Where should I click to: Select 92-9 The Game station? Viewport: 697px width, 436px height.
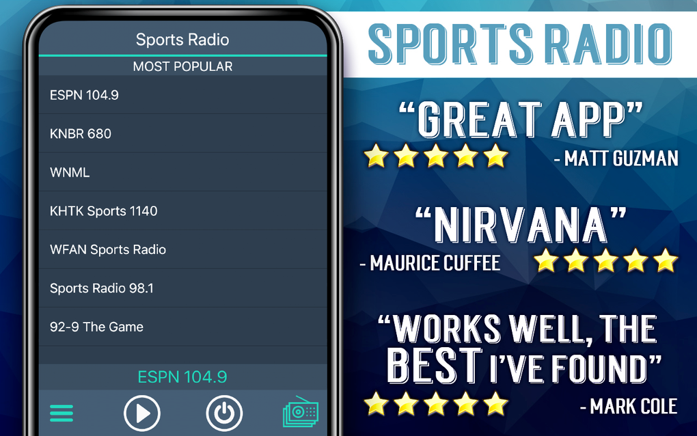click(182, 327)
